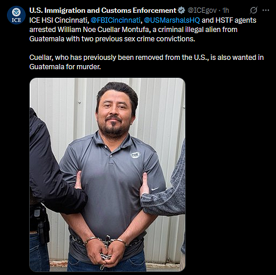The image size is (276, 275).
Task: Open the post via the 1h timestamp
Action: [x=226, y=10]
